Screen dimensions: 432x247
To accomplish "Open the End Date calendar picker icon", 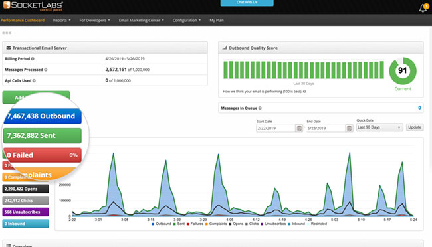I will 349,128.
